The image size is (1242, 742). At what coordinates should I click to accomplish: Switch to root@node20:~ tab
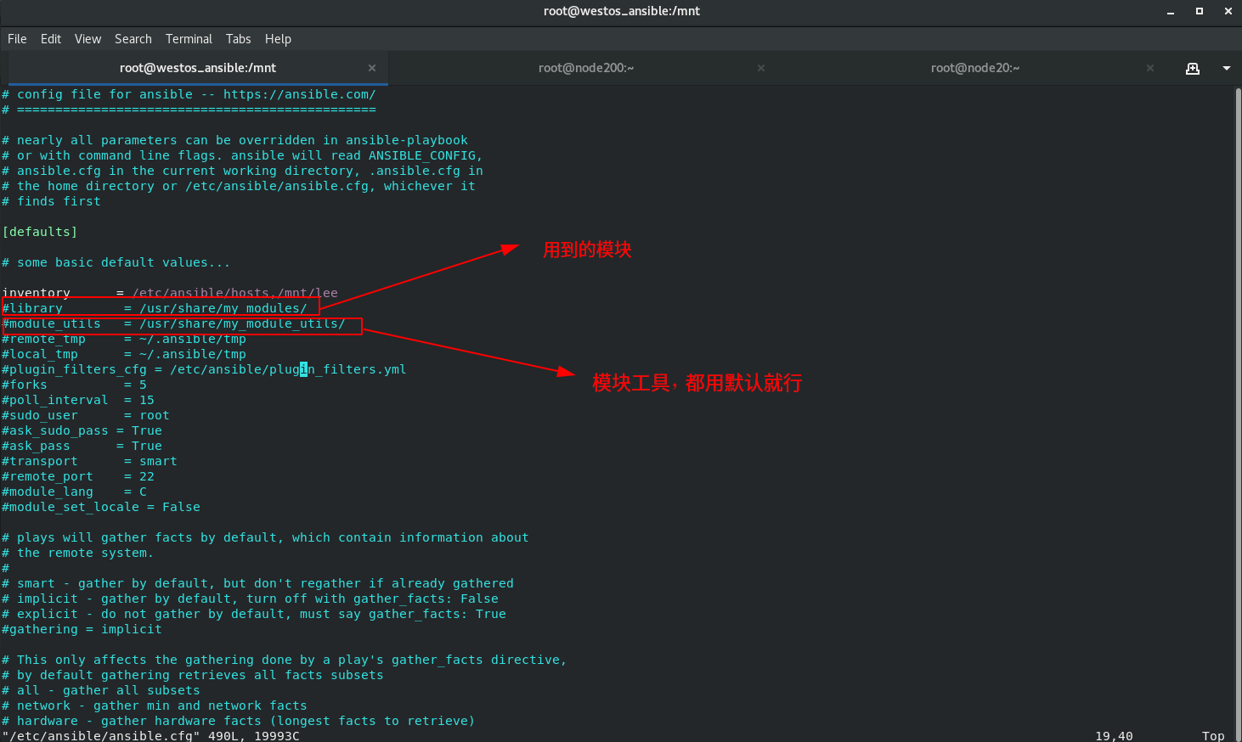pos(975,68)
